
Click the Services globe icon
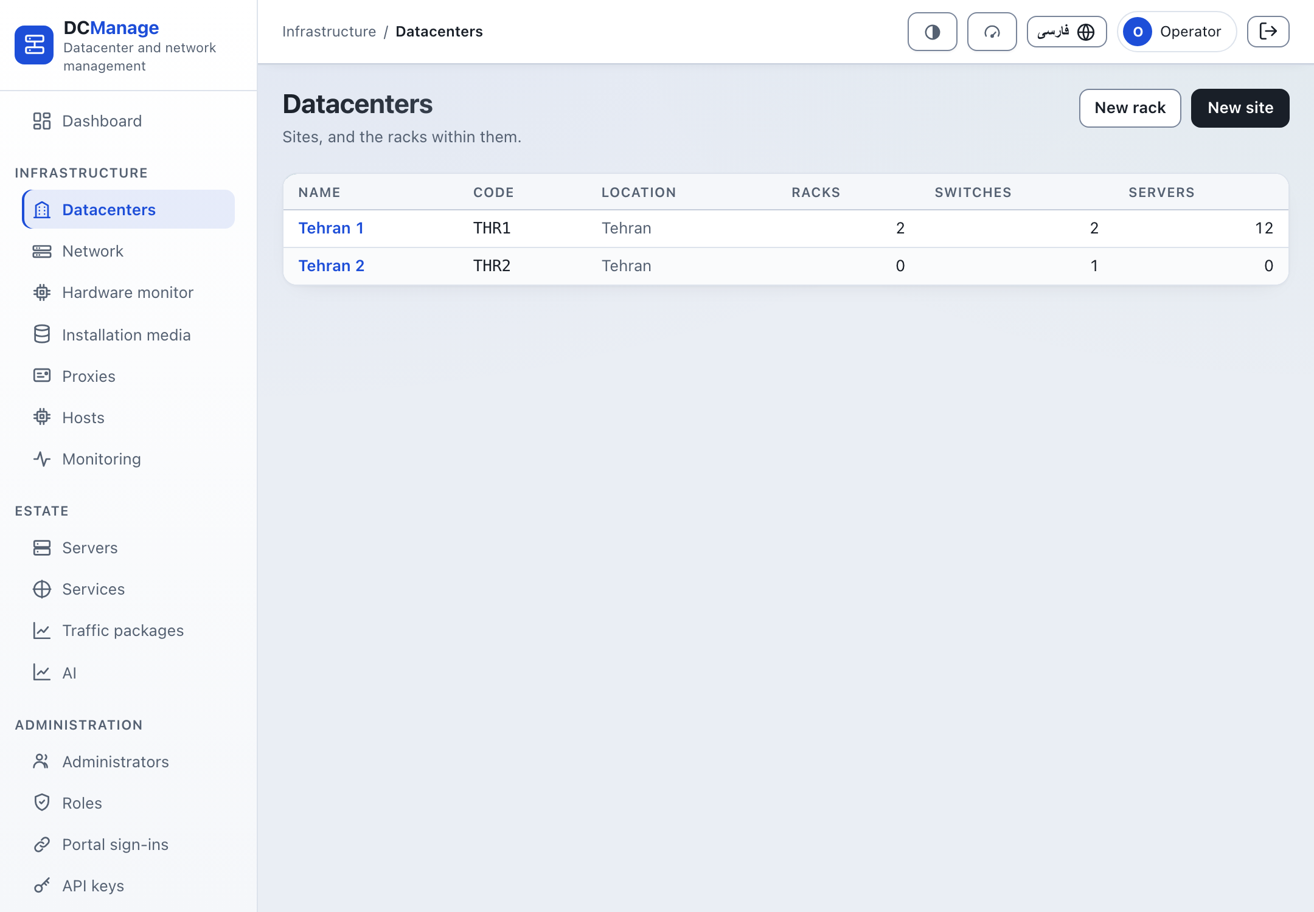(42, 589)
